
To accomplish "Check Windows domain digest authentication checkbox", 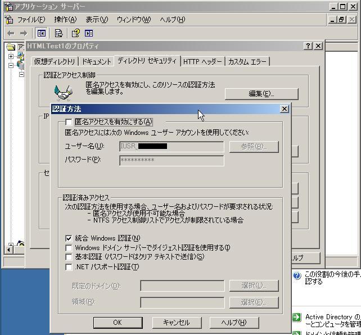I will tap(69, 248).
